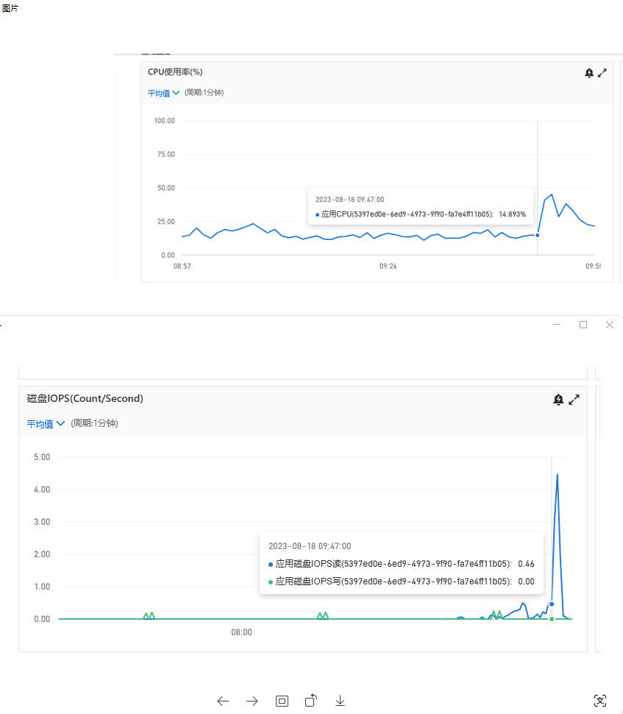Click the text recognition icon at bottom right
623x714 pixels.
pos(600,701)
